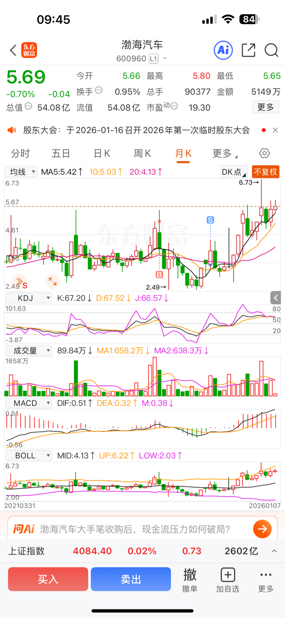Expand chart to fullscreen icon

coord(53,281)
